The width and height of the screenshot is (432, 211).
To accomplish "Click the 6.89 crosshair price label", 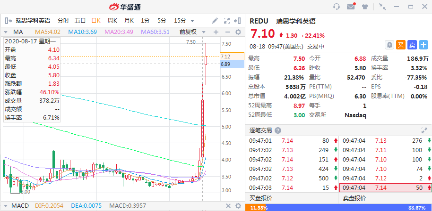I will 232,64.
